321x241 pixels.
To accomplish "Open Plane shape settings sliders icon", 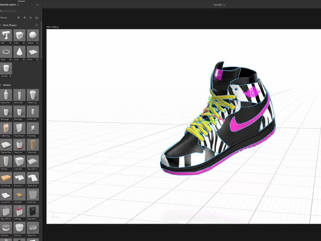I will [37, 59].
